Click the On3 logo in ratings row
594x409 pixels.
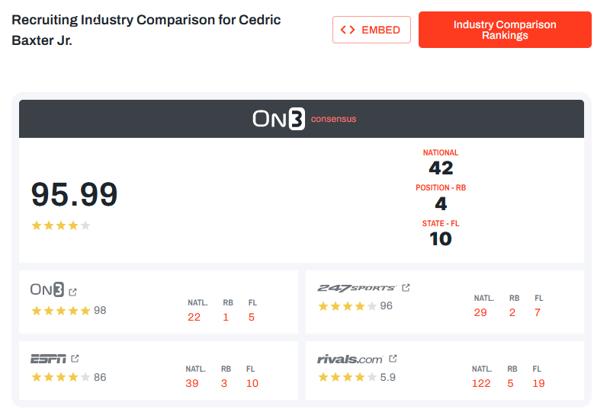[47, 290]
